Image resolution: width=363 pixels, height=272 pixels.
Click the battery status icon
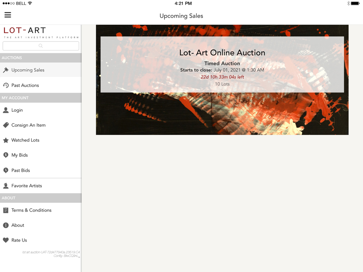click(355, 3)
